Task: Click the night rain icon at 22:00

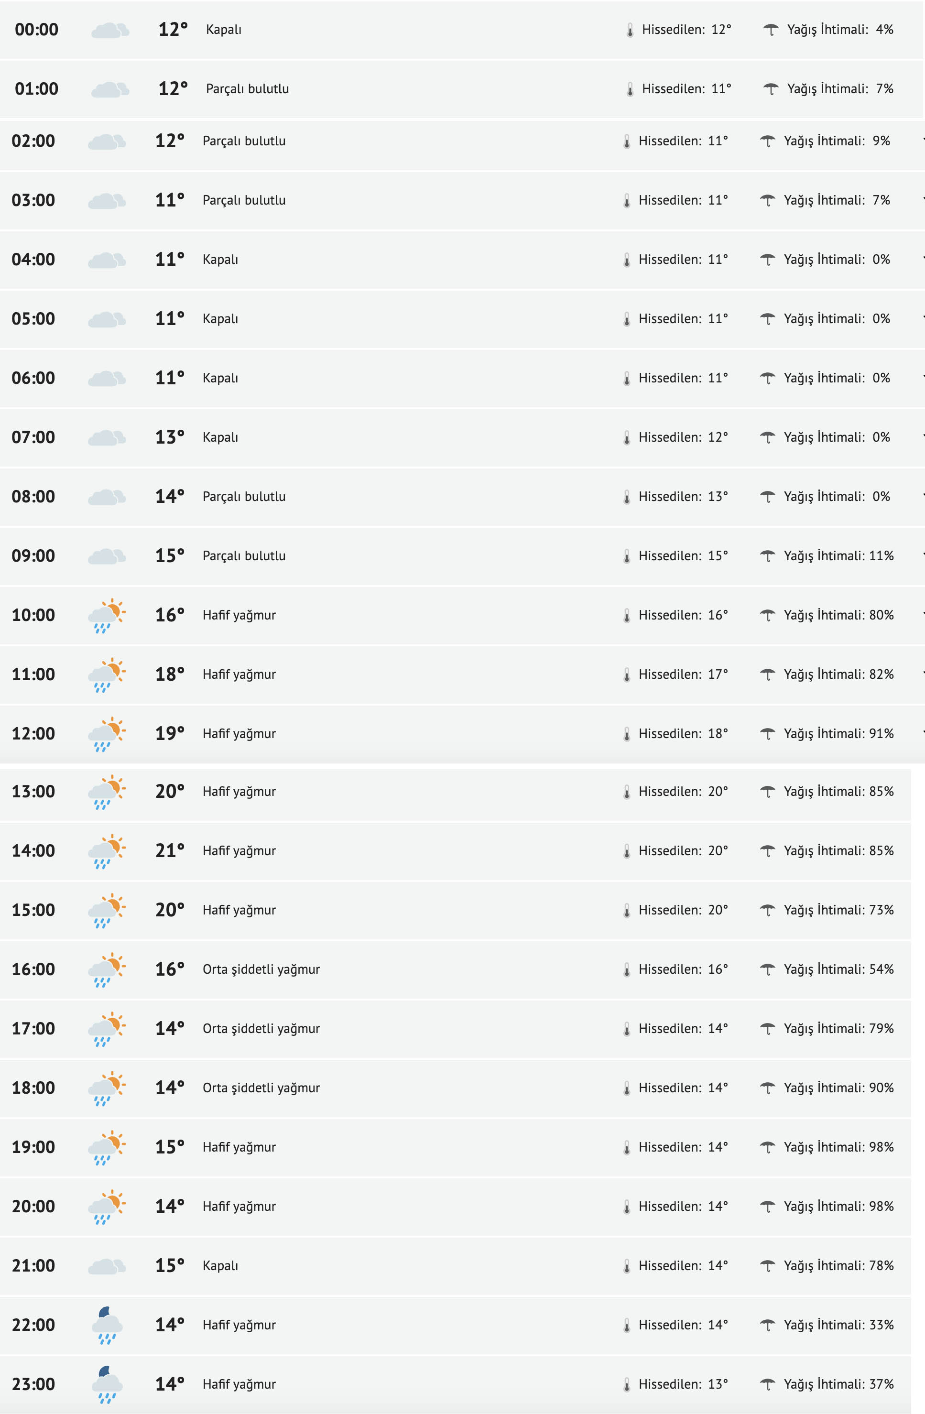Action: (107, 1325)
